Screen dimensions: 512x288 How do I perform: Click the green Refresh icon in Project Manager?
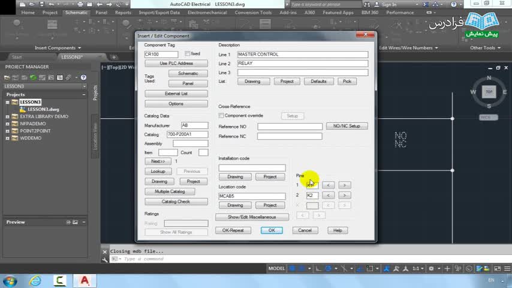point(34,77)
